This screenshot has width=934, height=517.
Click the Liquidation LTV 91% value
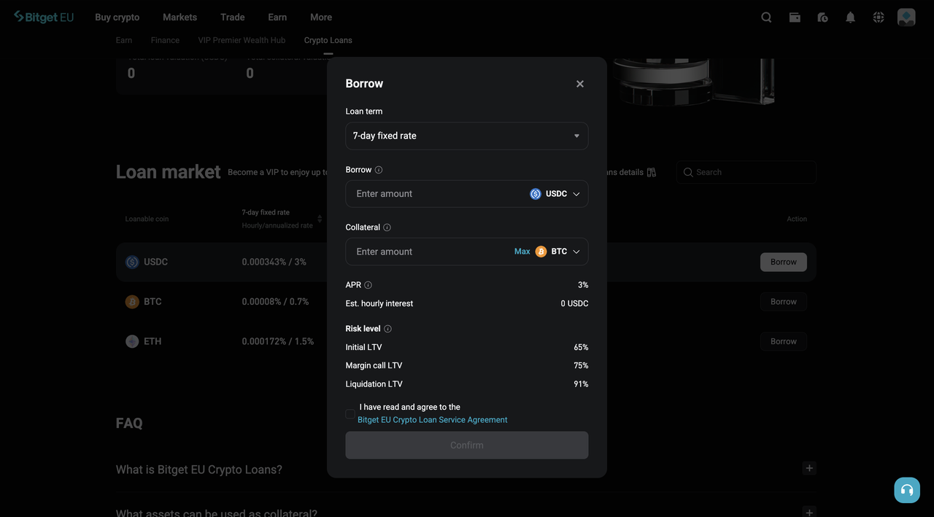(581, 384)
